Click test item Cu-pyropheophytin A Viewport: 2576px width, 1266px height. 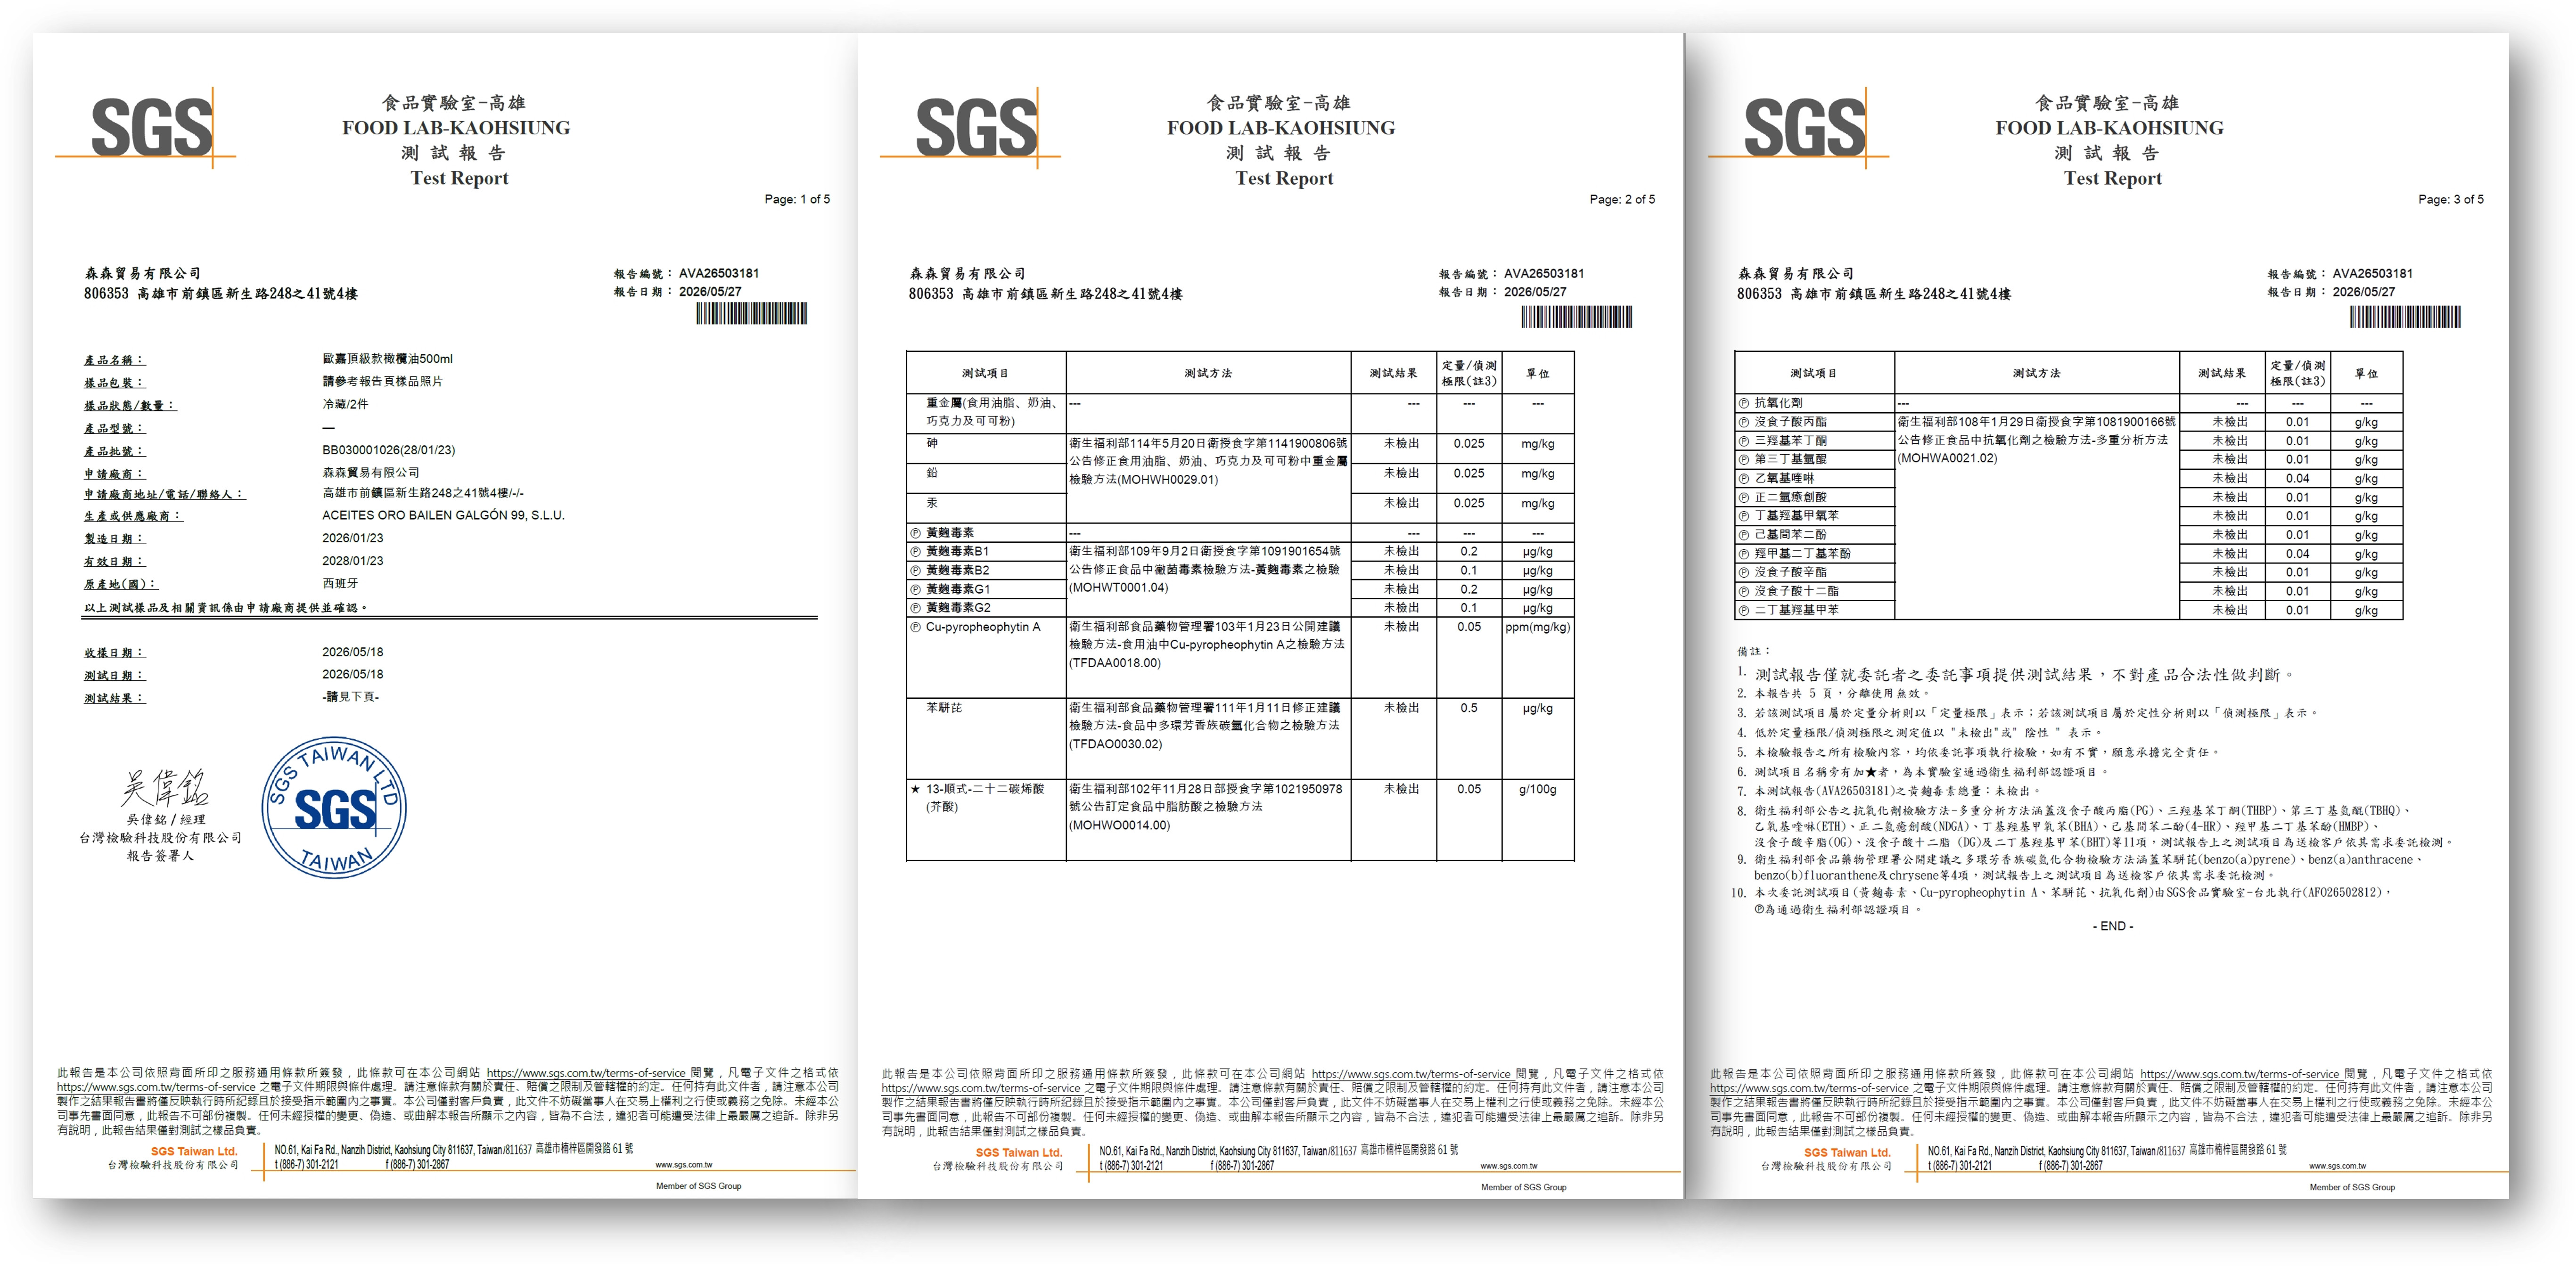983,627
